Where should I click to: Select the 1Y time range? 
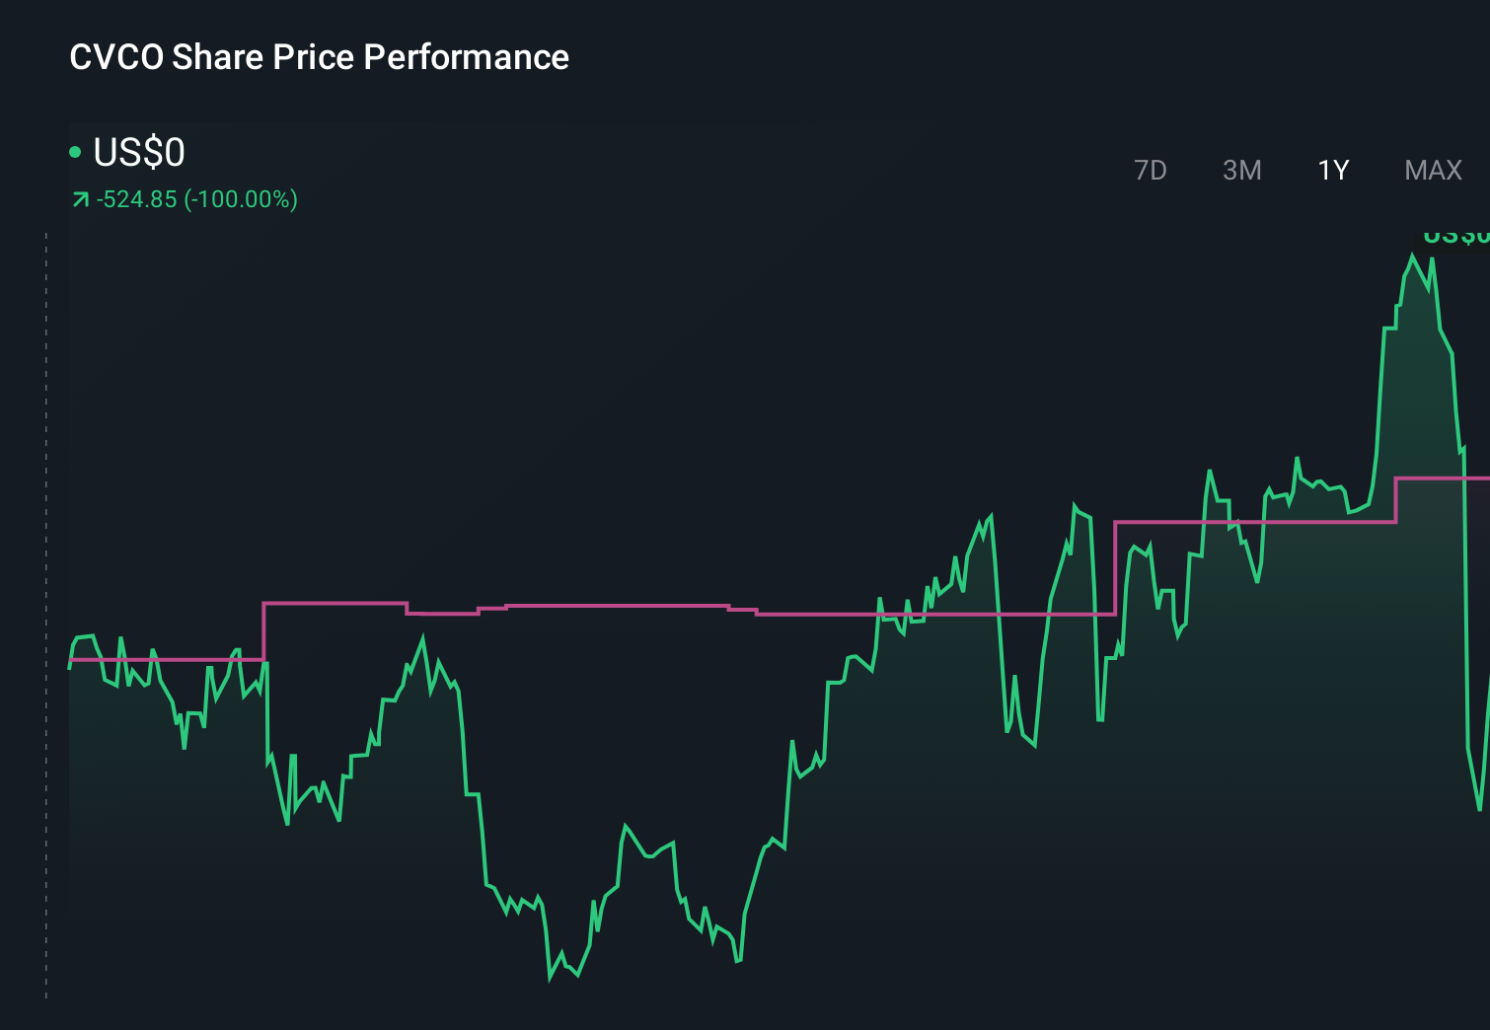coord(1331,170)
